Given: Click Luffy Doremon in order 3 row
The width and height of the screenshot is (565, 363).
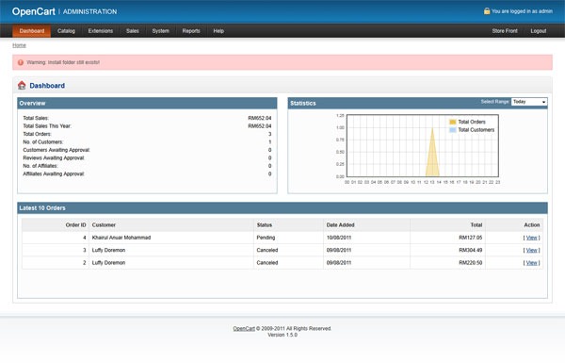Looking at the screenshot, I should [x=108, y=251].
